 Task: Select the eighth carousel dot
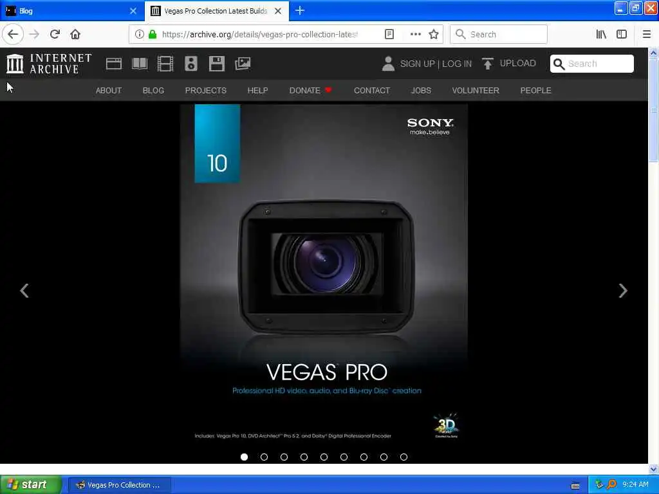pos(384,457)
